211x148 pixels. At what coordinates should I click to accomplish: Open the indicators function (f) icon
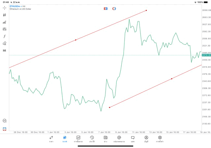(5, 36)
